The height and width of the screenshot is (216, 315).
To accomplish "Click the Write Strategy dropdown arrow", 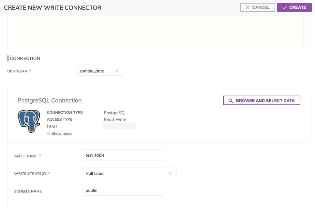I will (x=171, y=173).
